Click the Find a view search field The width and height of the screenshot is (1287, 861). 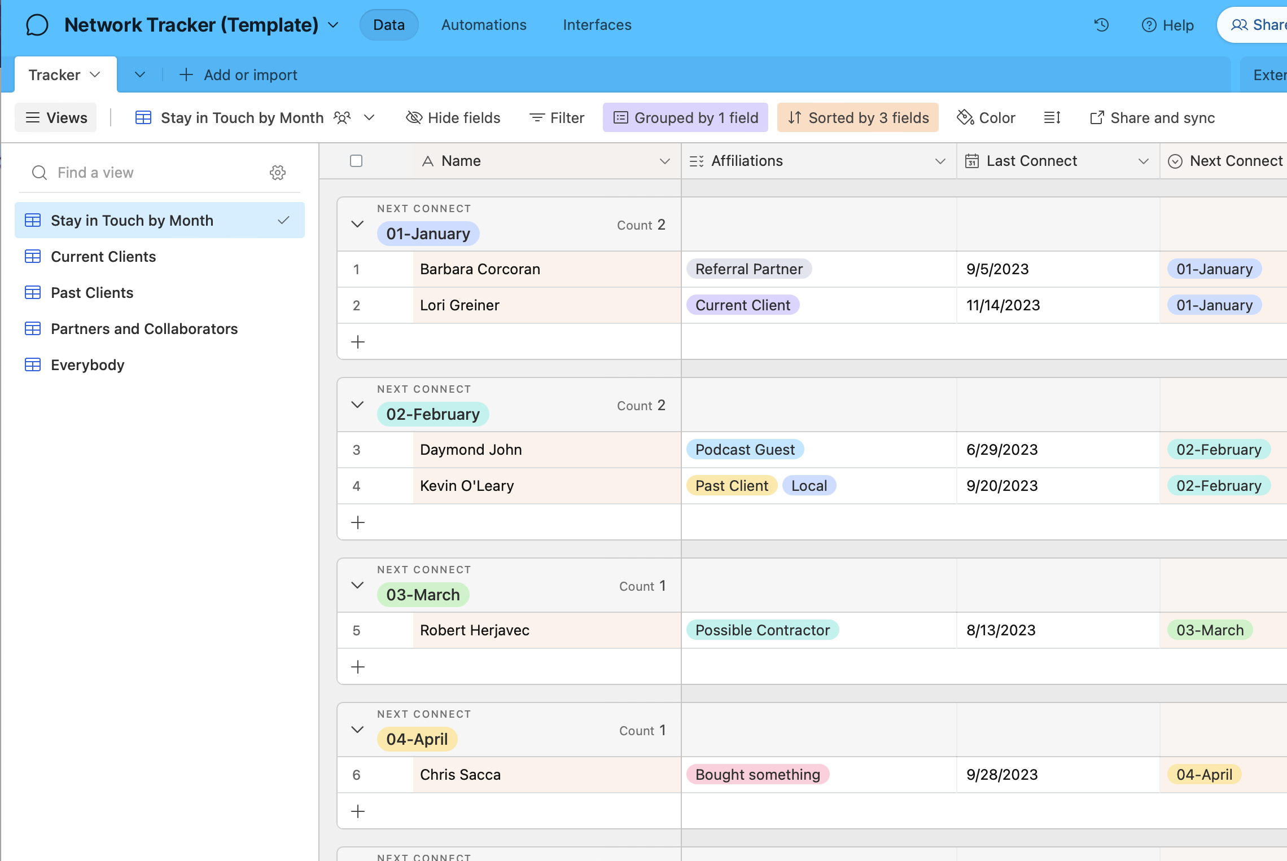[152, 173]
